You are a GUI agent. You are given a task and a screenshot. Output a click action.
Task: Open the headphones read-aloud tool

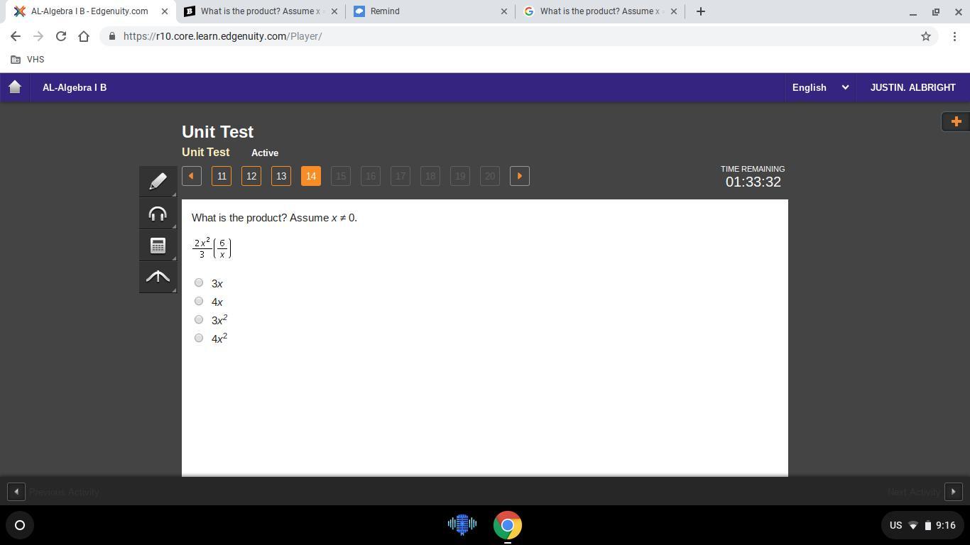[x=158, y=214]
